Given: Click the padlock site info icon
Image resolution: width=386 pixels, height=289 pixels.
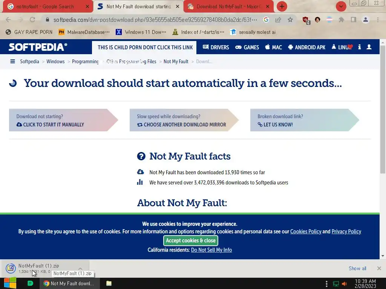Looking at the screenshot, I should [x=47, y=20].
